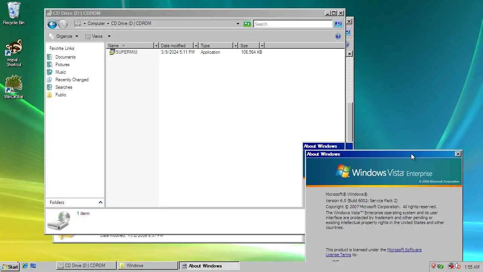
Task: Sort by Type column header
Action: pyautogui.click(x=216, y=46)
